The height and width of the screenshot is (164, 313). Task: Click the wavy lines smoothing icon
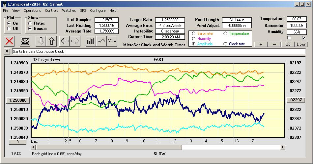112,41
